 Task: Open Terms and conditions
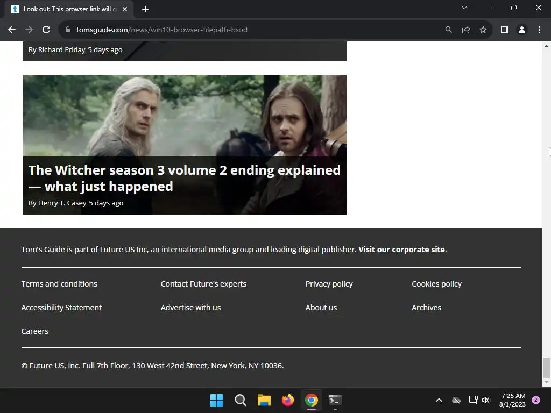pyautogui.click(x=59, y=284)
